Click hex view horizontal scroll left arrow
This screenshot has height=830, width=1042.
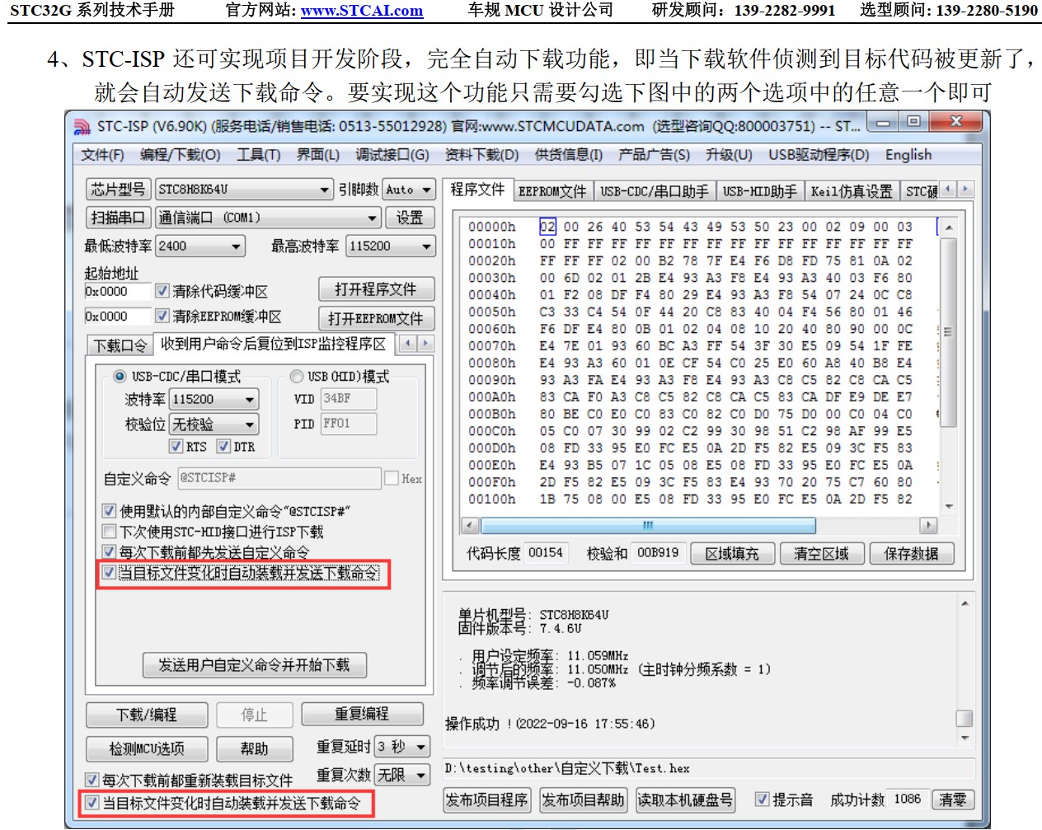470,525
